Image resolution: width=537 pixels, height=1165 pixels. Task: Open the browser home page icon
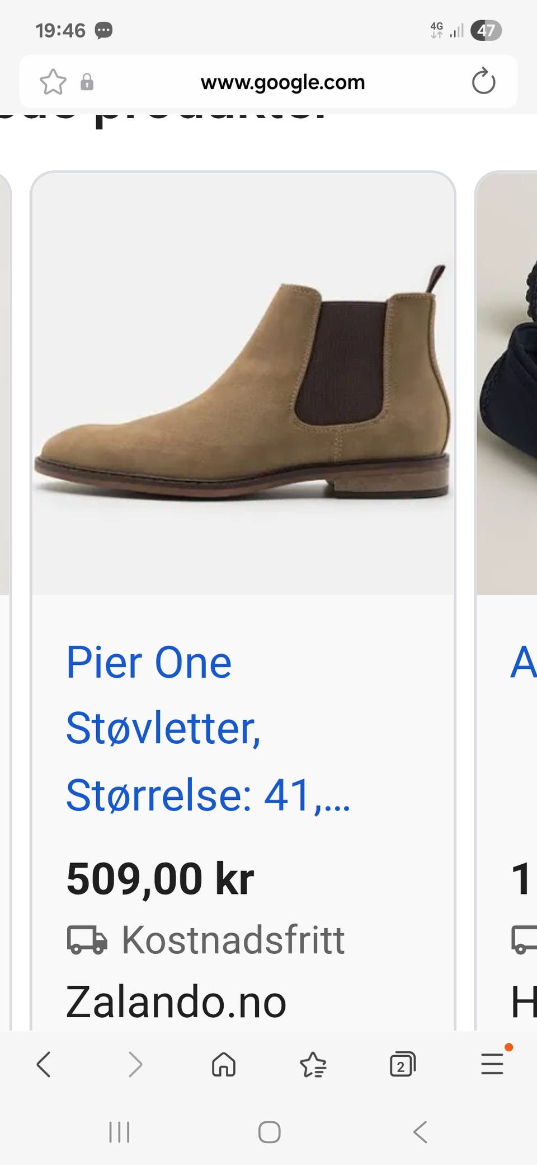coord(224,1064)
